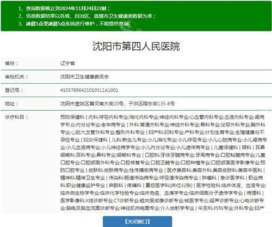This screenshot has height=227, width=272.
Task: Click the 病理科 entry
Action: pyautogui.click(x=254, y=193)
